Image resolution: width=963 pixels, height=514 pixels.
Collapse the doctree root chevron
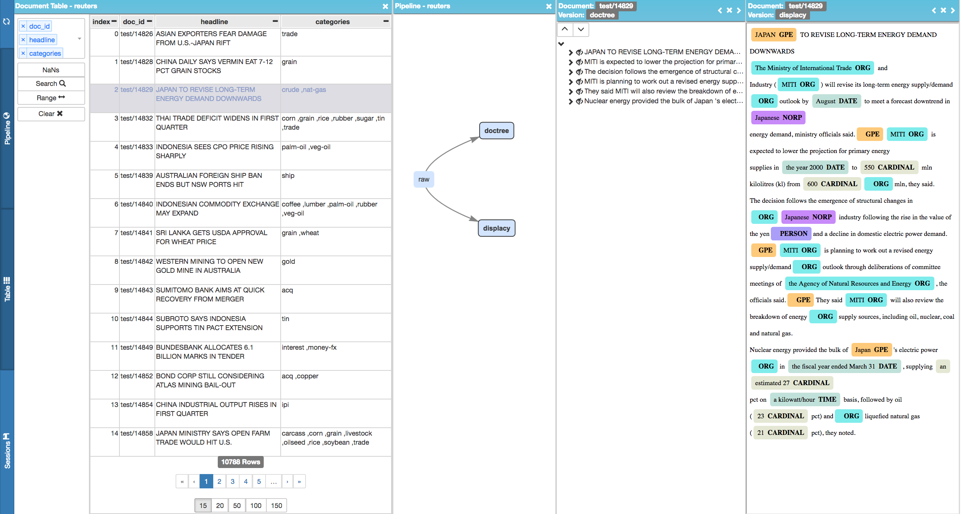pos(561,44)
